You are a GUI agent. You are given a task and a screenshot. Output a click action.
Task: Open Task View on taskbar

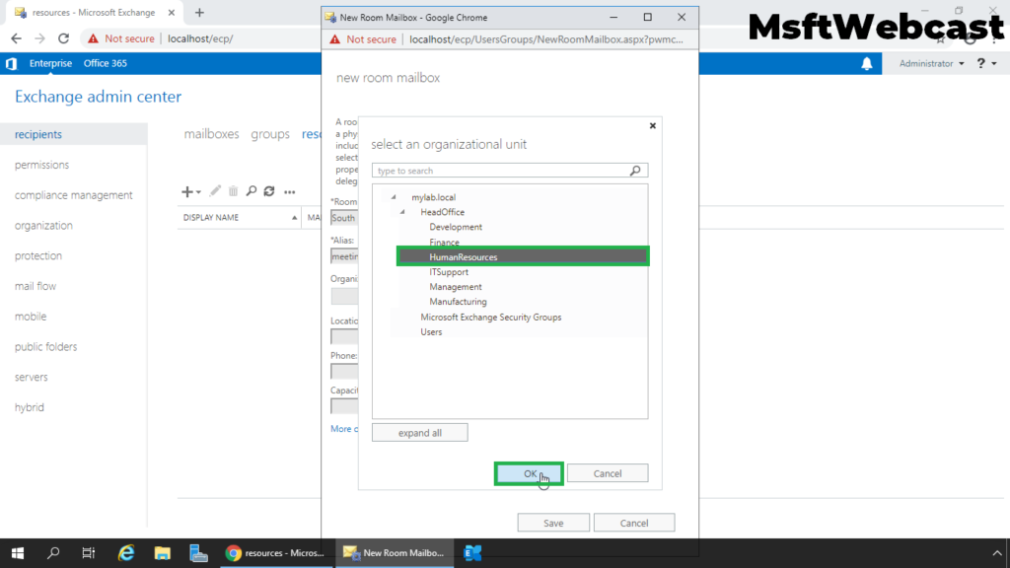tap(88, 553)
